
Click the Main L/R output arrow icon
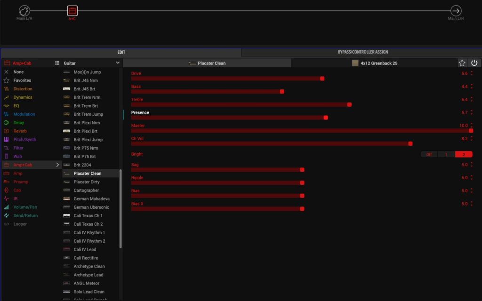[x=456, y=10]
